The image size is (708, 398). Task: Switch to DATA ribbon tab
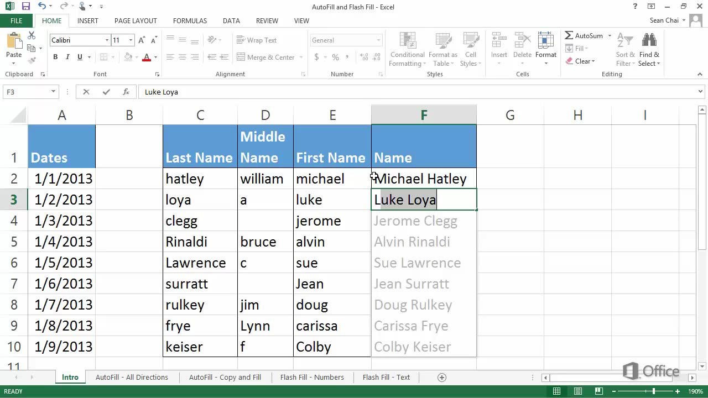[x=231, y=20]
